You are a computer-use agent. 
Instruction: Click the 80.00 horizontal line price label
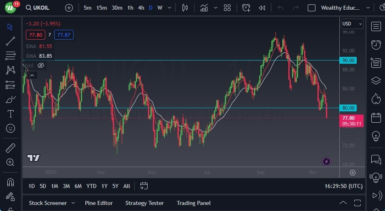[349, 108]
